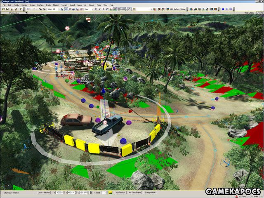Activate the Scale tool
The height and width of the screenshot is (198, 264).
(73, 9)
